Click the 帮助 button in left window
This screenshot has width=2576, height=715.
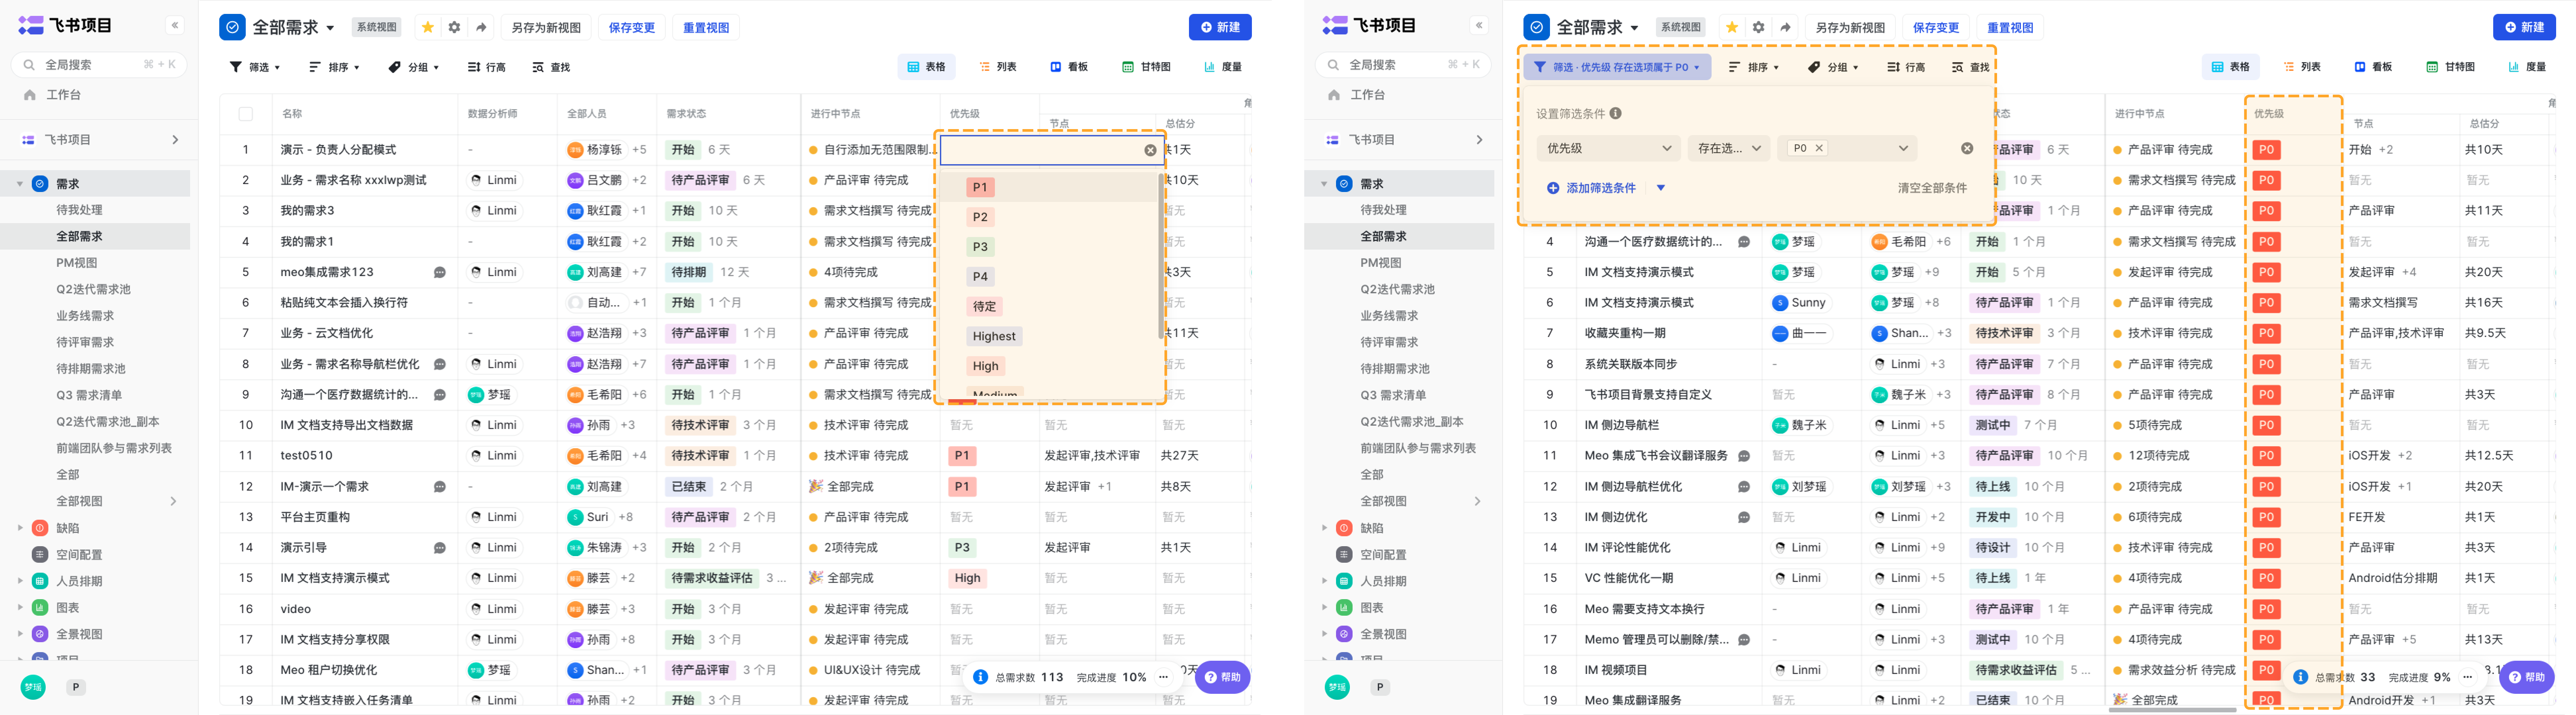coord(1222,677)
